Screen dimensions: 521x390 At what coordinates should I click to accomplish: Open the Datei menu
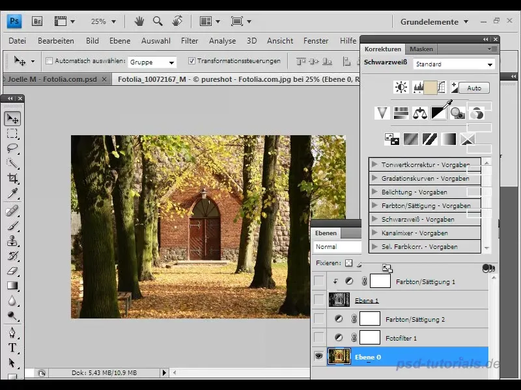click(x=18, y=41)
